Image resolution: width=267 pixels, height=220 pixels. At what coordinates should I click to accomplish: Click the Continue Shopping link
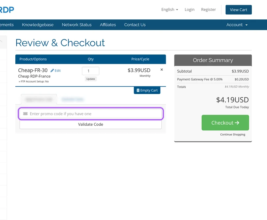[x=233, y=135]
